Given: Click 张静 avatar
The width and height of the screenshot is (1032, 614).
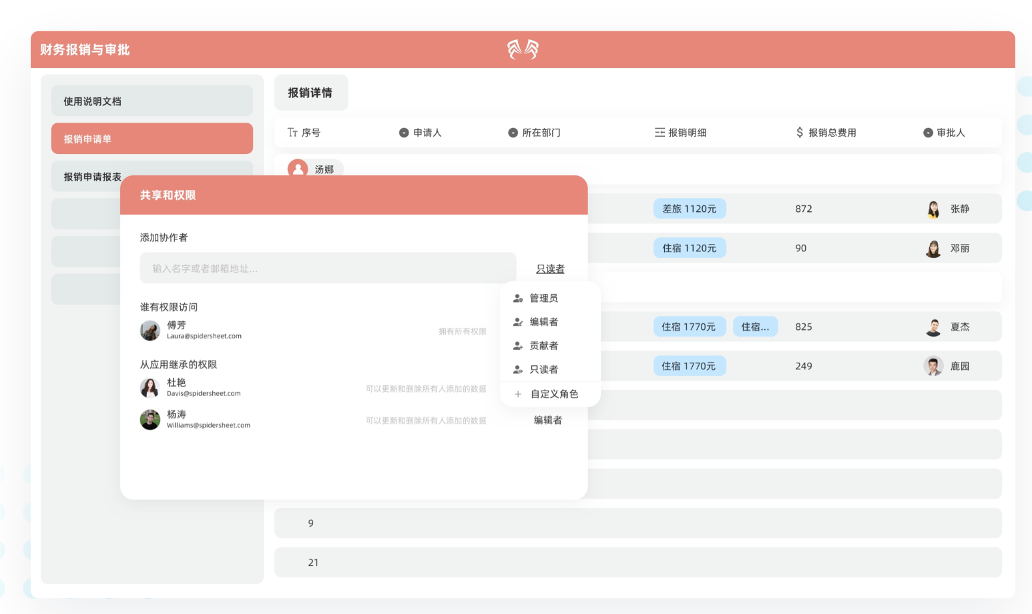Looking at the screenshot, I should coord(933,209).
